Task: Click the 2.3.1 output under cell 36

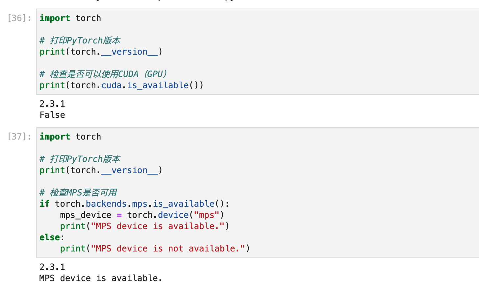Action: pyautogui.click(x=52, y=104)
